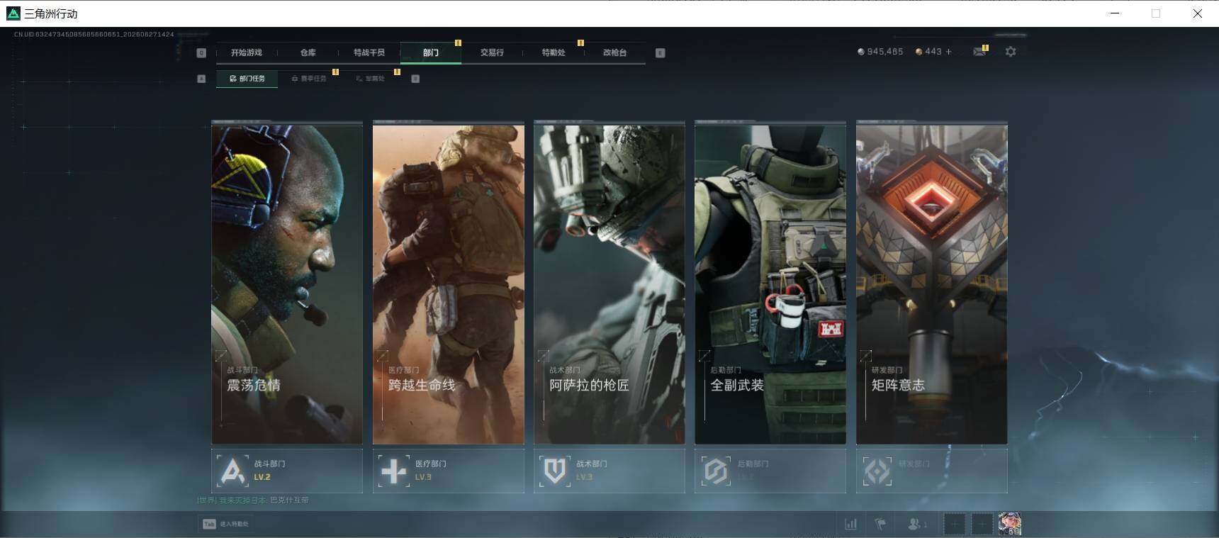This screenshot has height=538, width=1219.
Task: Select the 部门任务 sub-tab
Action: [247, 79]
